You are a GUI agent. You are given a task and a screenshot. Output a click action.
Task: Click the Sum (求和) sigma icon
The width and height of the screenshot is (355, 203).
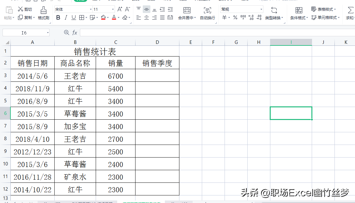(351, 10)
